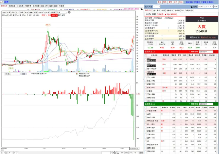Check the 永豐金 buy row checkbox
Image resolution: width=219 pixels, height=154 pixels.
(146, 91)
